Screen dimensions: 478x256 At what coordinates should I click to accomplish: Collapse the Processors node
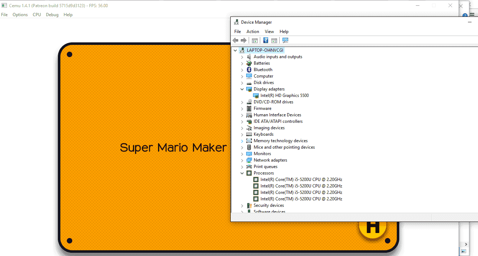(242, 173)
